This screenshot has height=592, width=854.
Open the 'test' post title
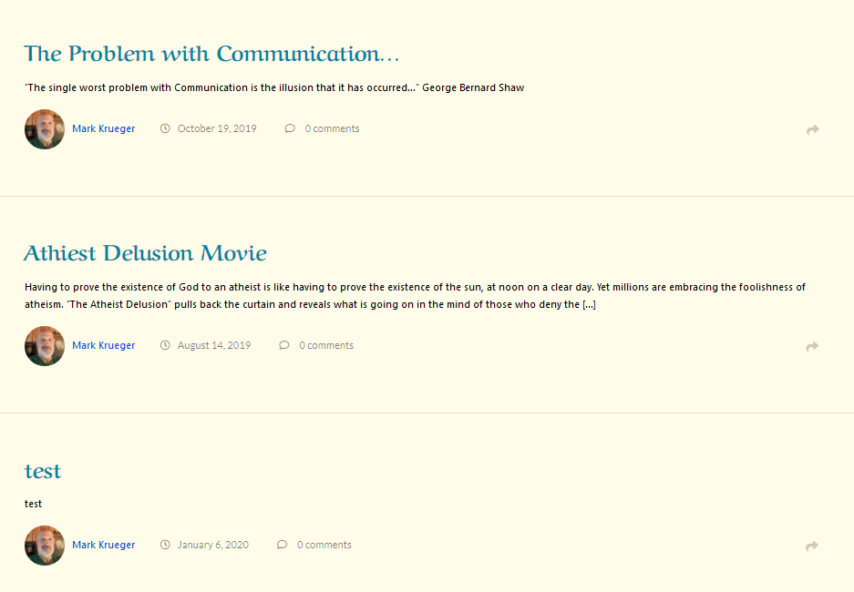coord(43,471)
